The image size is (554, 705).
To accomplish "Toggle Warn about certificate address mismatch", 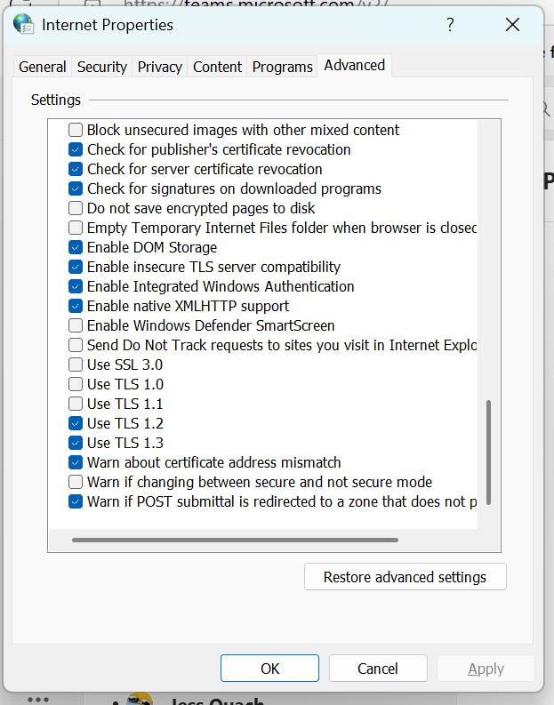I will click(x=76, y=462).
